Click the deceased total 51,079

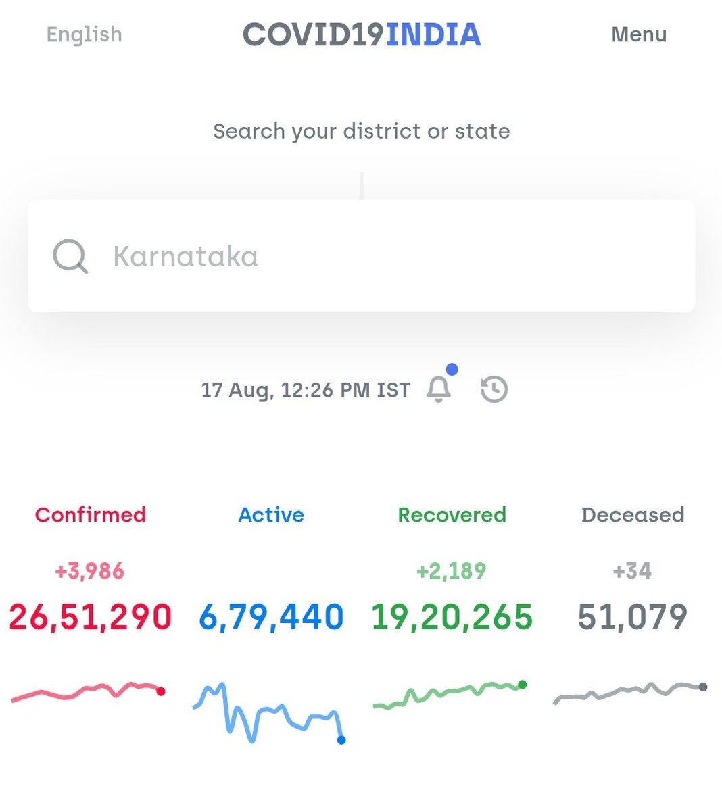pyautogui.click(x=633, y=617)
